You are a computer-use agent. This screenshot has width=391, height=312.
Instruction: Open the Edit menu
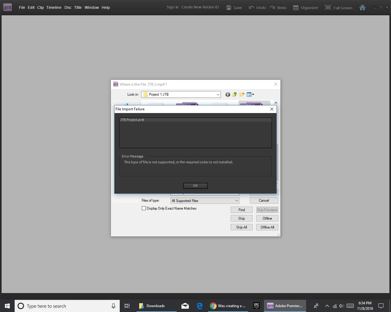(x=31, y=8)
